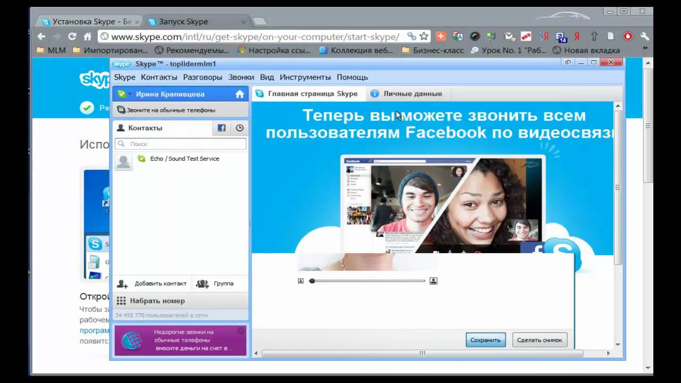This screenshot has height=383, width=681.
Task: Close the purple ad banner
Action: click(240, 331)
